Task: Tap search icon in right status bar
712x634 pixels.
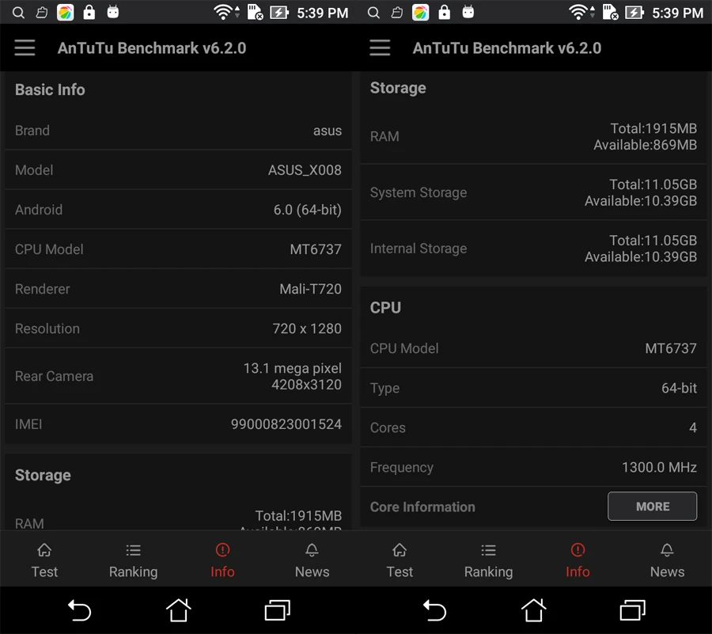Action: (x=373, y=13)
